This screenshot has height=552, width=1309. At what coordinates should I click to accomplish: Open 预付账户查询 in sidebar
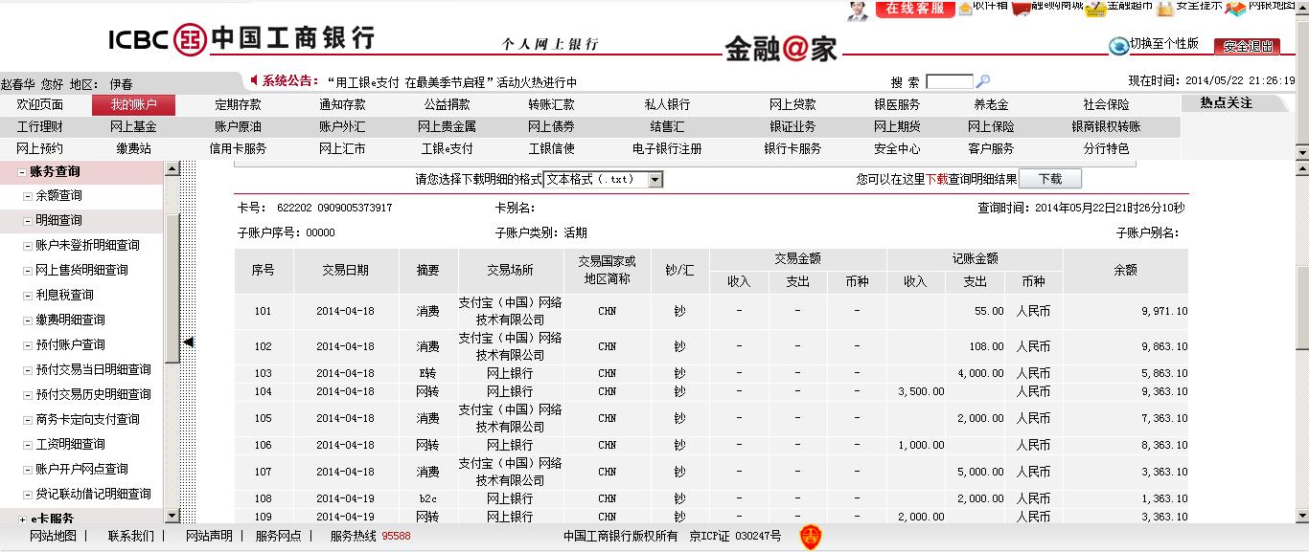(x=70, y=344)
